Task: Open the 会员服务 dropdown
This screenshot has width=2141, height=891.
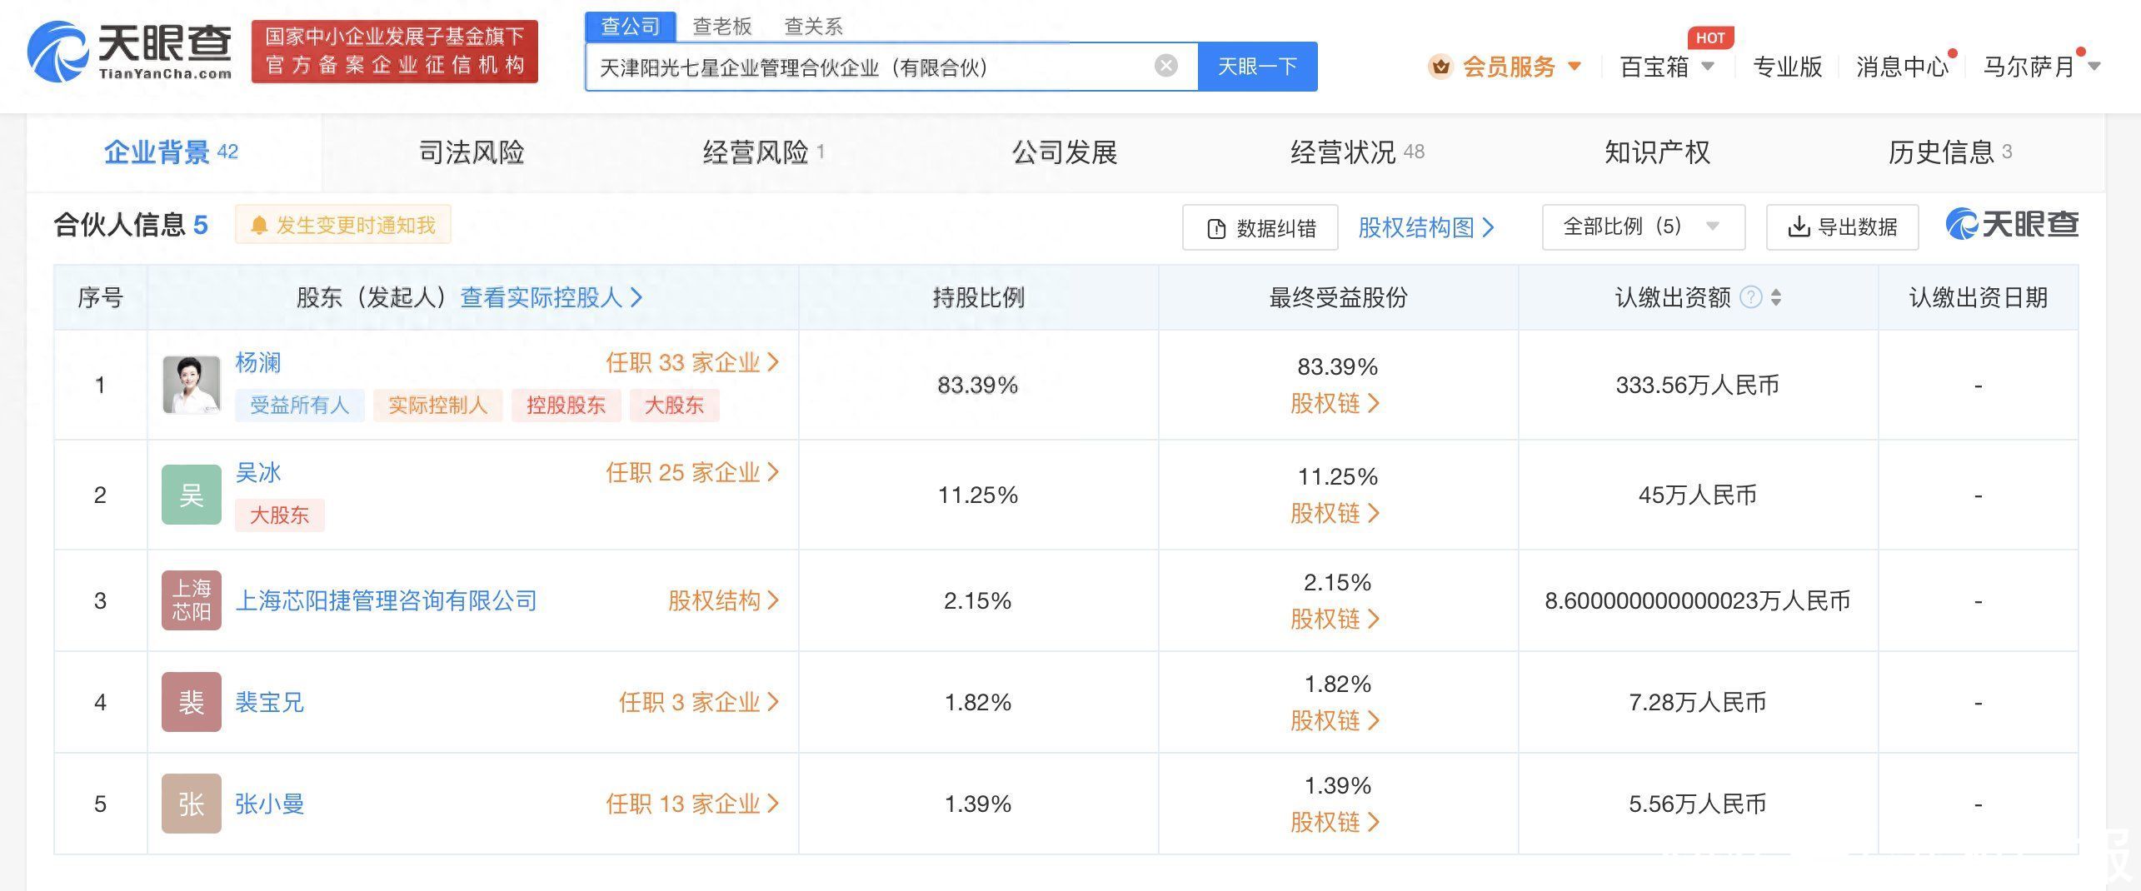Action: [1520, 67]
